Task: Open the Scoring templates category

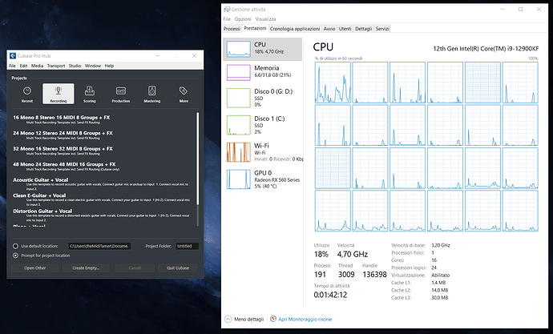Action: coord(90,94)
